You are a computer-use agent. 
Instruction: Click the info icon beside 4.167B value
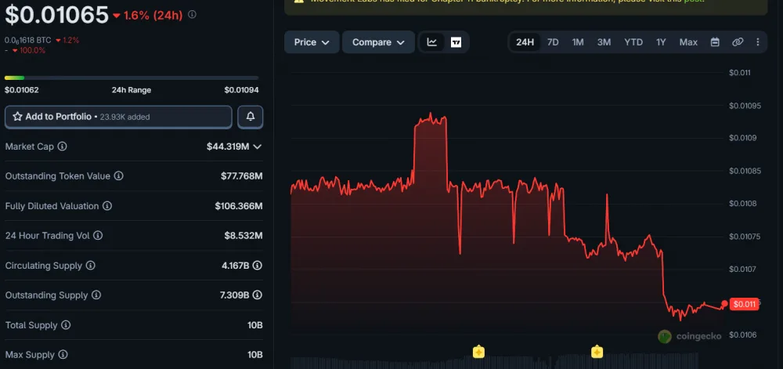coord(257,265)
